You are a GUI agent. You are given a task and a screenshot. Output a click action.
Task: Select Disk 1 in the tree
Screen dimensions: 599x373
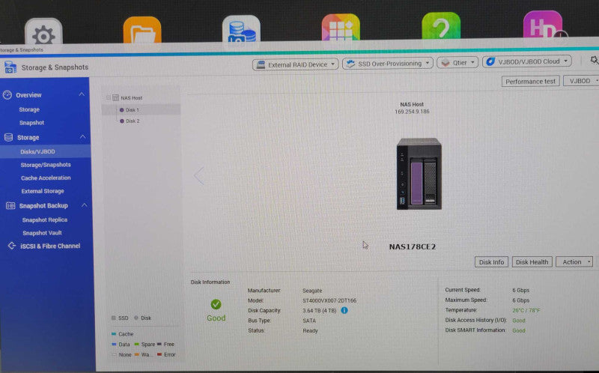point(133,109)
